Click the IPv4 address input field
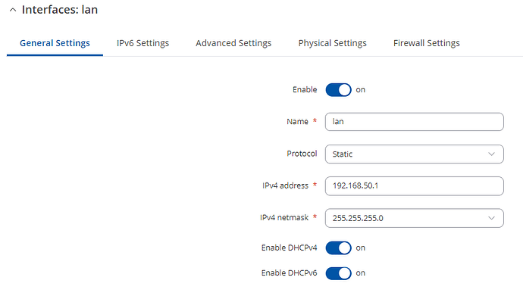The height and width of the screenshot is (299, 523). (415, 186)
